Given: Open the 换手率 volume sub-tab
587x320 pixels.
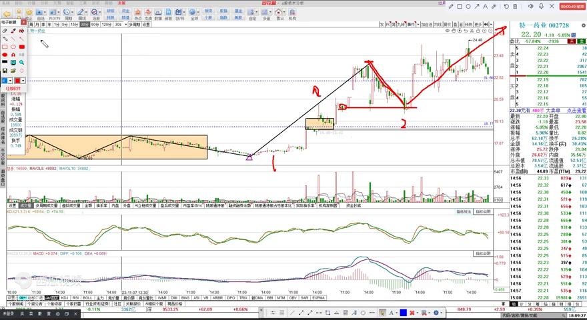Looking at the screenshot, I should 102,205.
